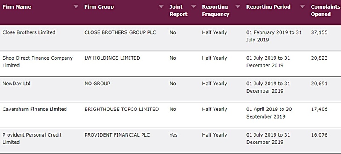Screen dimensions: 341x154
Task: Open the Joint Report column filter arrow
Action: pos(194,6)
